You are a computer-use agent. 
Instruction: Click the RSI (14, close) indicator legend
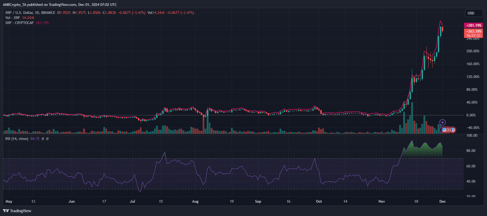click(x=17, y=139)
